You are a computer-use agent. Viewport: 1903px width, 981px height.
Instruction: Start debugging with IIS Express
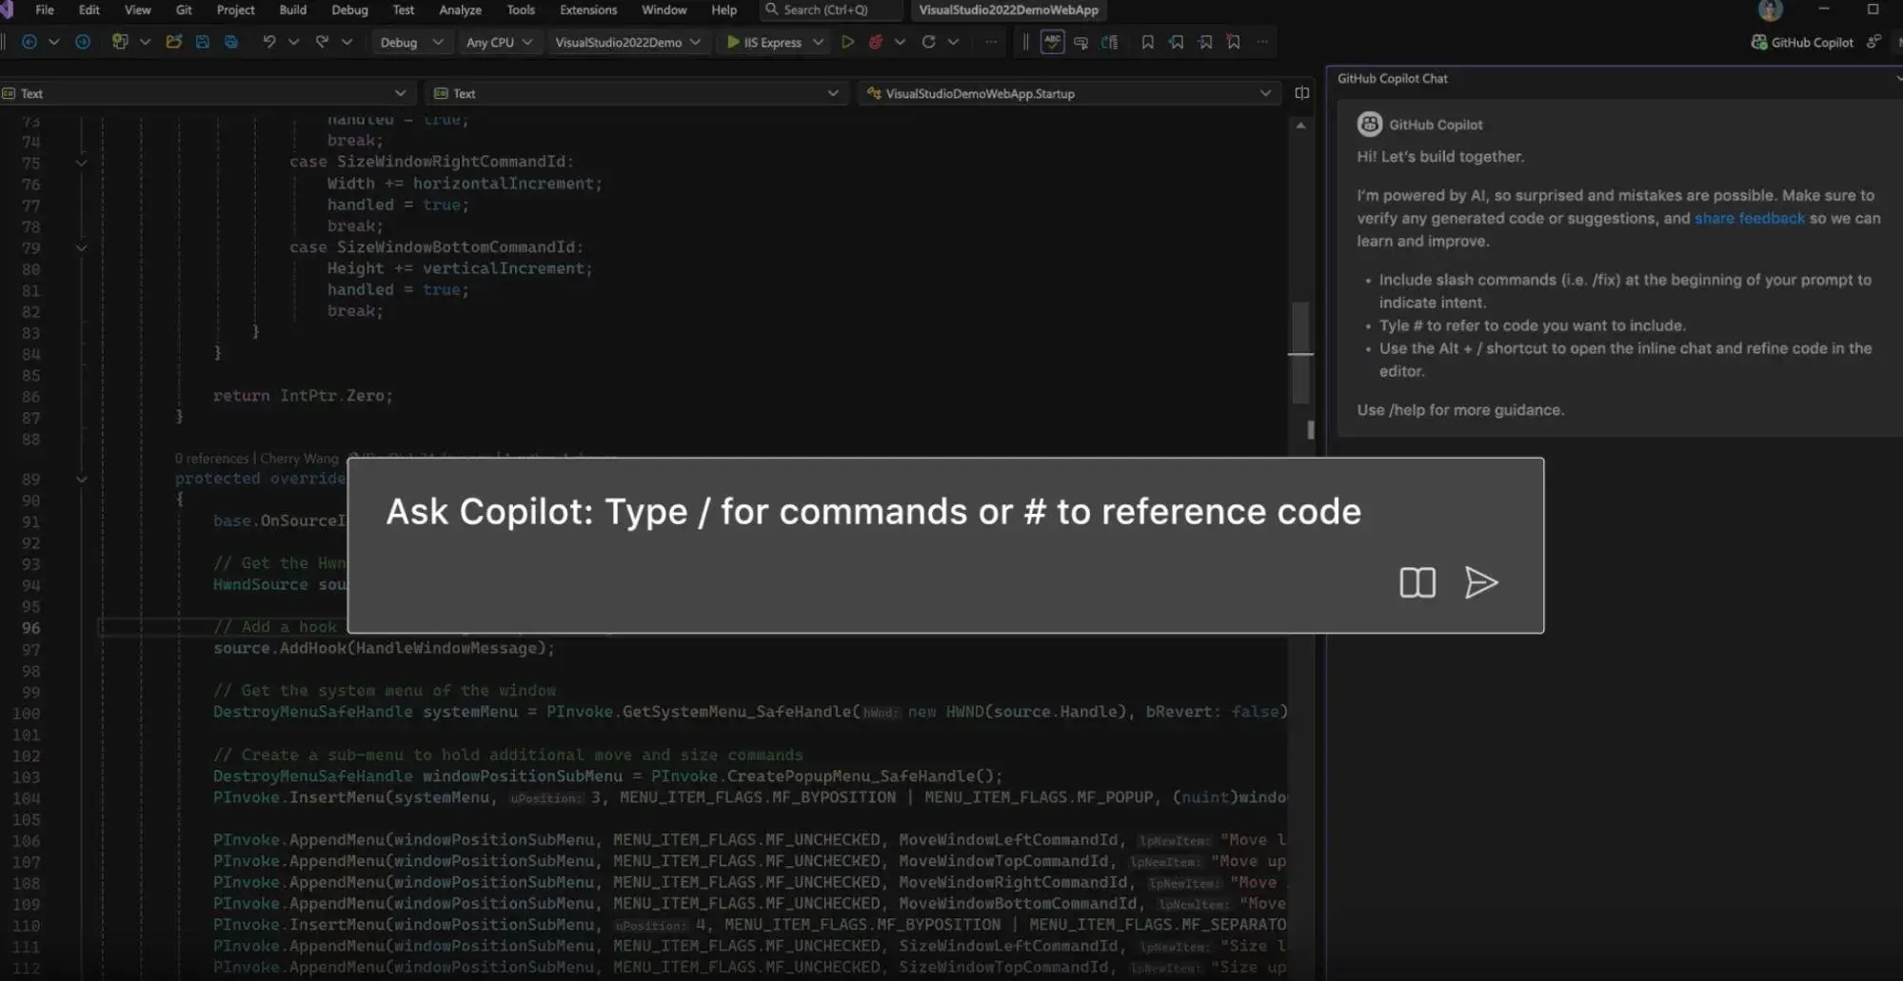click(764, 42)
